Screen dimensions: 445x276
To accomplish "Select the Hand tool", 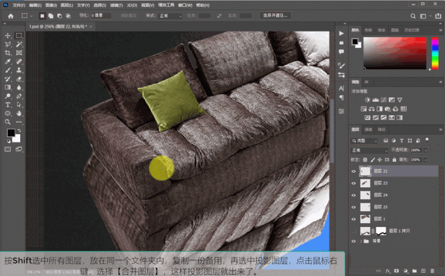I will pos(19,113).
